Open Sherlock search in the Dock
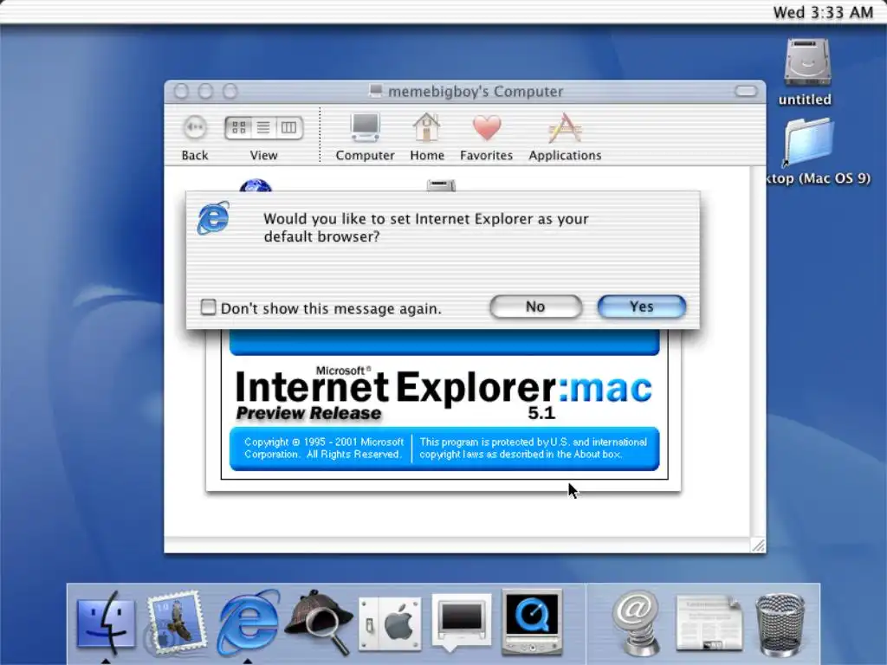 point(319,623)
